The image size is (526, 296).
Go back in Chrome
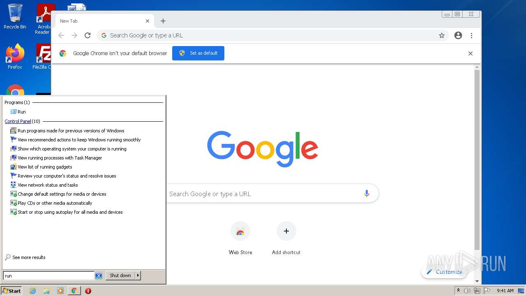click(61, 35)
